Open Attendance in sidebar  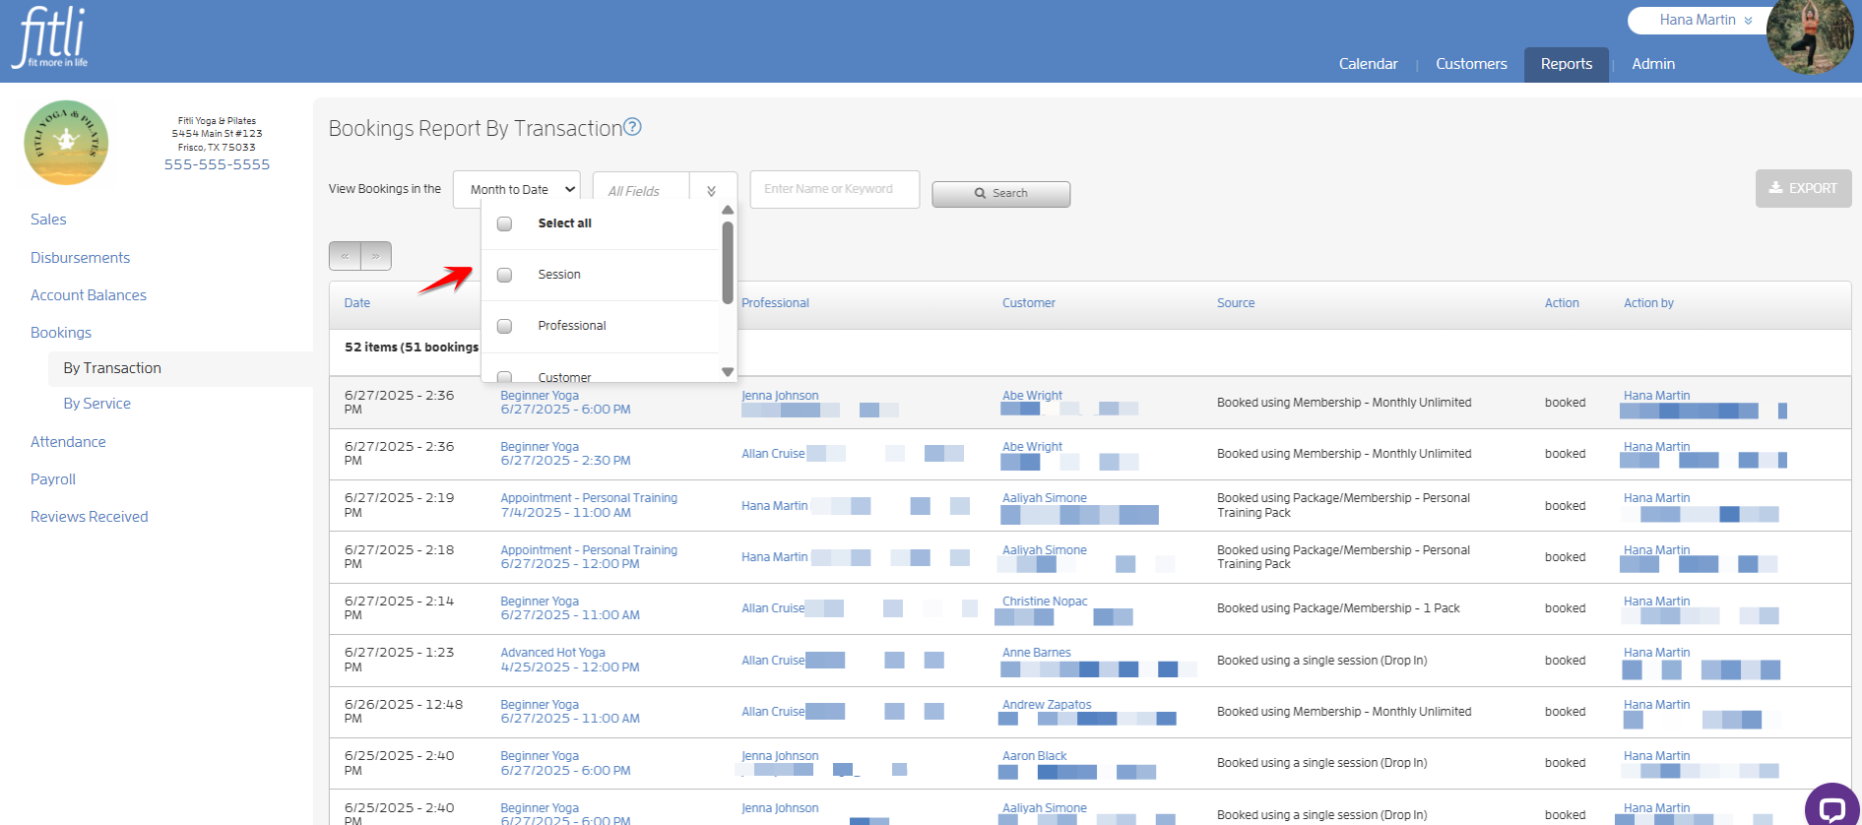68,442
